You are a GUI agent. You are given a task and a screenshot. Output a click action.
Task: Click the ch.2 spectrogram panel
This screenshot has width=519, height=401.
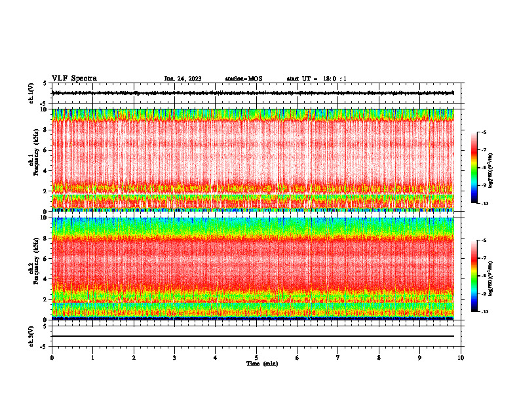tap(253, 269)
